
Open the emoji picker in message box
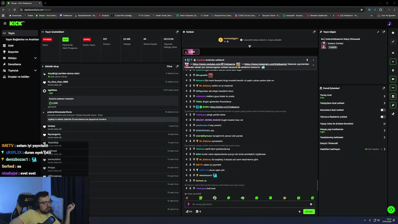pyautogui.click(x=311, y=204)
